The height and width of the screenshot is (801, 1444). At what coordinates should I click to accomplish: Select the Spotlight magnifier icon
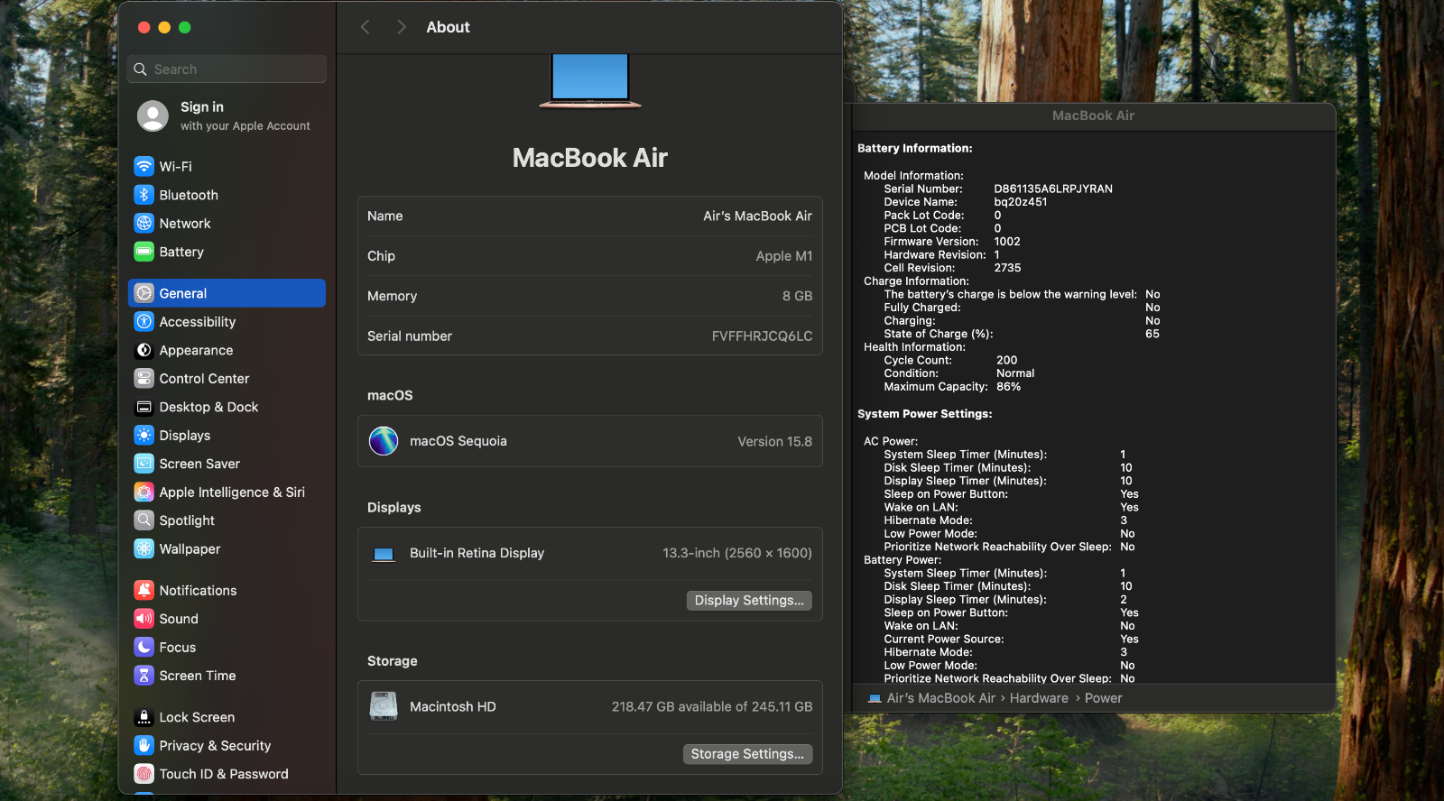(x=144, y=520)
